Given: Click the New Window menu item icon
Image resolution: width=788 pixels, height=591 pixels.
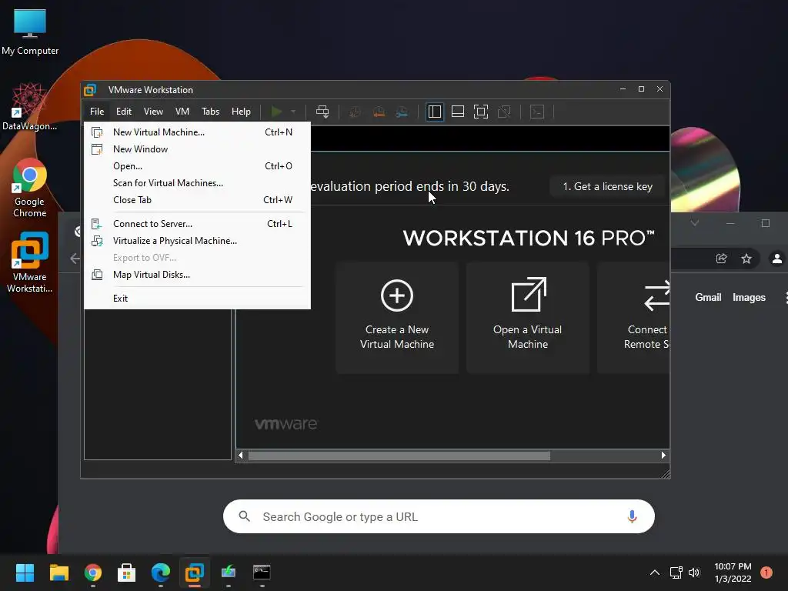Looking at the screenshot, I should [97, 149].
